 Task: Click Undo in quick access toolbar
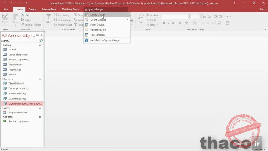[12, 3]
